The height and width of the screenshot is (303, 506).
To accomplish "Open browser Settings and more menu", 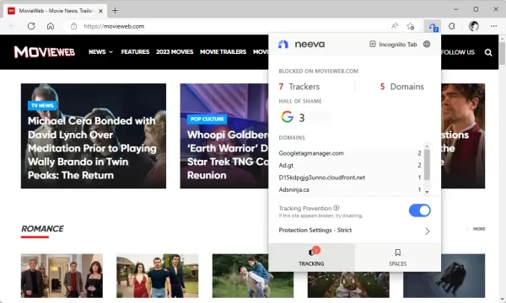I will [493, 26].
